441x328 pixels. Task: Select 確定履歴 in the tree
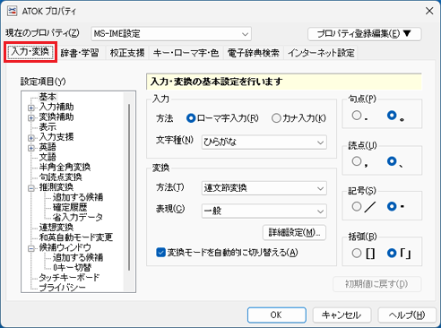(x=70, y=207)
